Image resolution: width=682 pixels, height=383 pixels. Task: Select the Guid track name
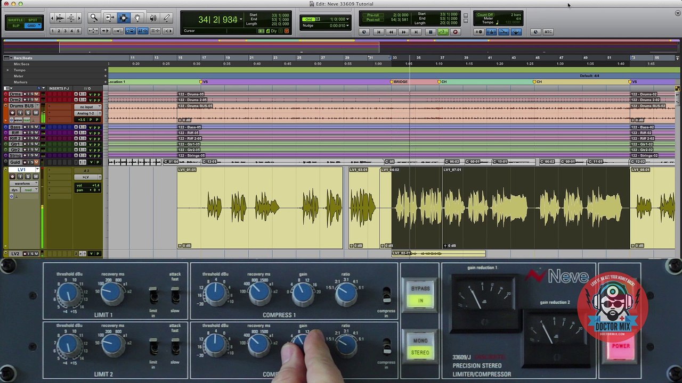pos(15,162)
